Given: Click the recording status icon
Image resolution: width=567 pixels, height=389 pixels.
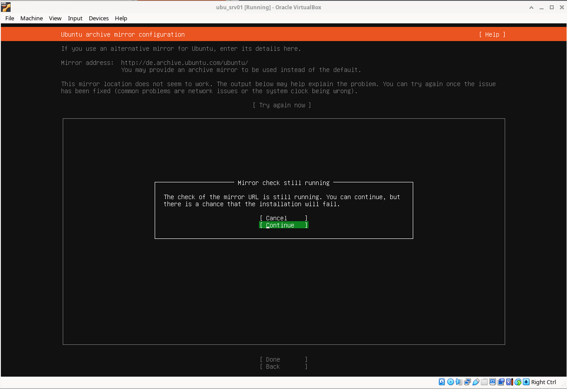Looking at the screenshot, I should click(501, 382).
